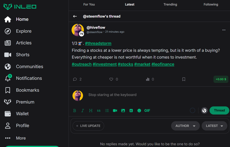
Task: Open the LATEST sort dropdown
Action: pyautogui.click(x=214, y=126)
